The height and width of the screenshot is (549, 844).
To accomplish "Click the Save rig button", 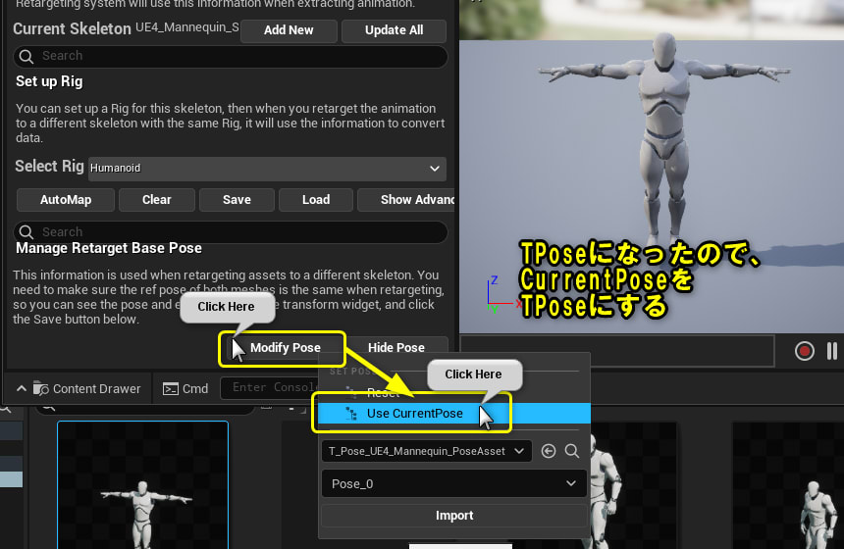I will click(x=237, y=200).
